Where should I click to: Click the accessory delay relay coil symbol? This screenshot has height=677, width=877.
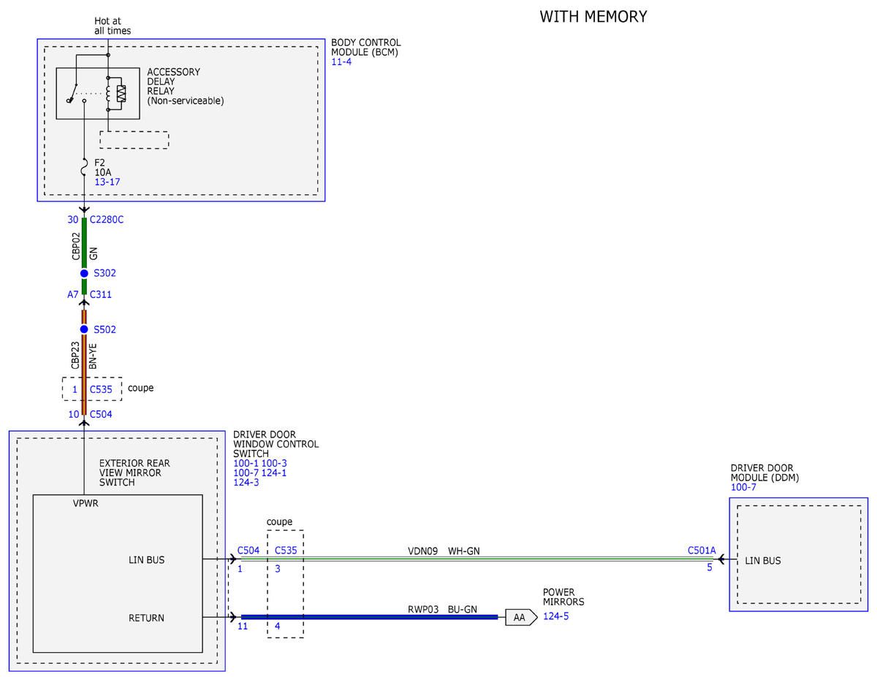pos(108,93)
